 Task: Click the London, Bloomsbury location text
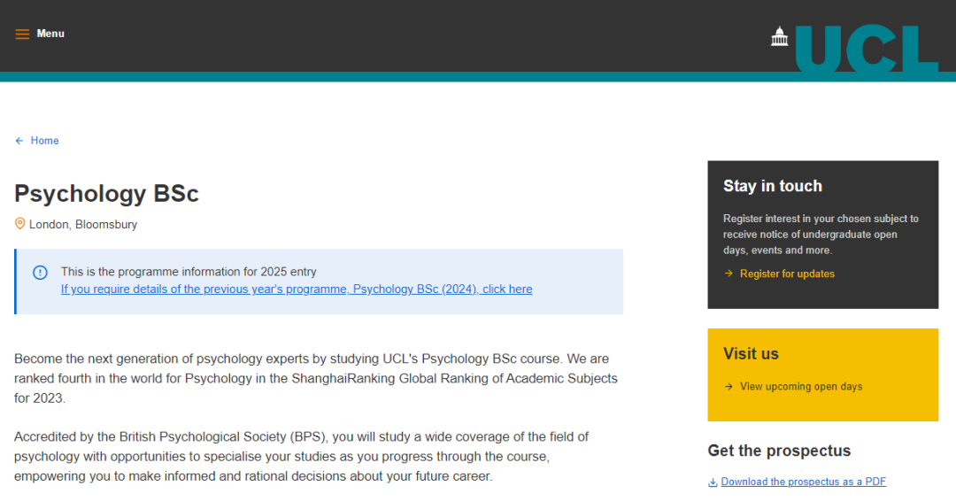83,224
